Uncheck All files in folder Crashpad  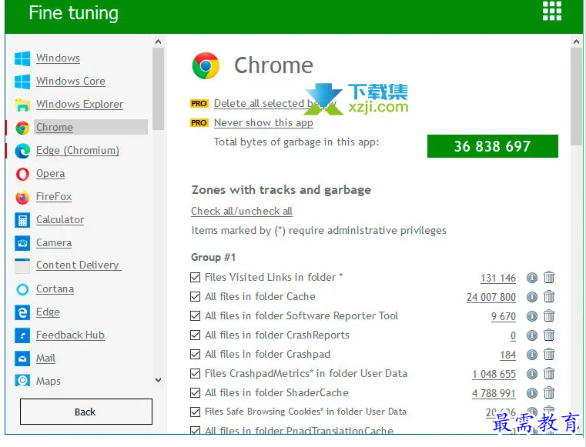195,354
